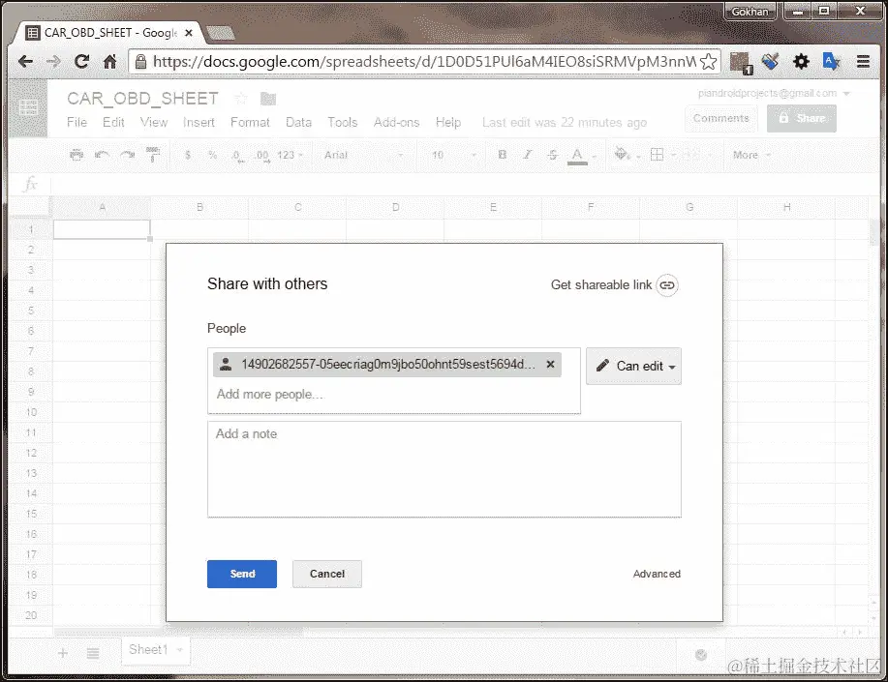
Task: Open the Edit menu
Action: click(x=113, y=122)
